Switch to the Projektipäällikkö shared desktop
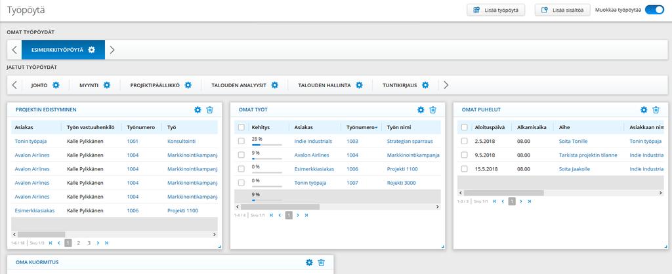Image resolution: width=672 pixels, height=274 pixels. (155, 85)
